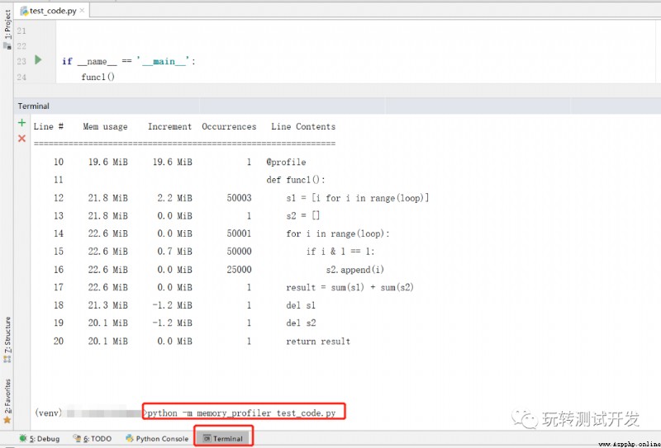Click the Occurrences column header
This screenshot has width=661, height=448.
(229, 127)
